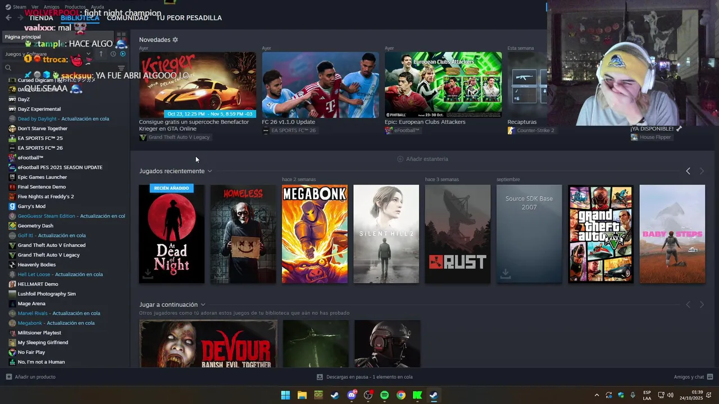
Task: Open the Ver menu
Action: 35,7
